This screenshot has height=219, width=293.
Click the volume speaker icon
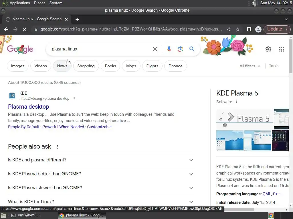coord(254,3)
